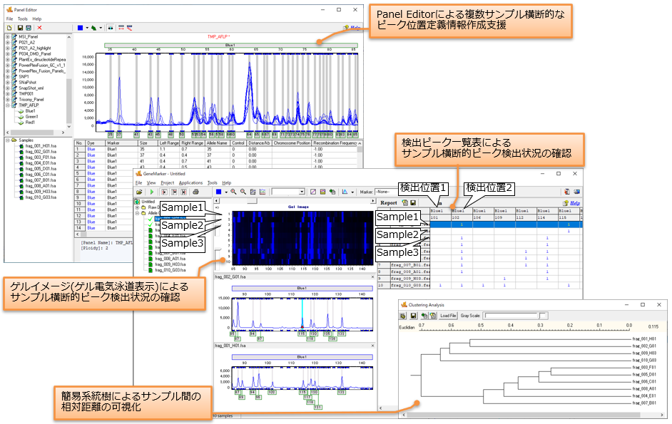Image resolution: width=672 pixels, height=424 pixels.
Task: Expand the MSI_Panel tree node
Action: [7, 36]
